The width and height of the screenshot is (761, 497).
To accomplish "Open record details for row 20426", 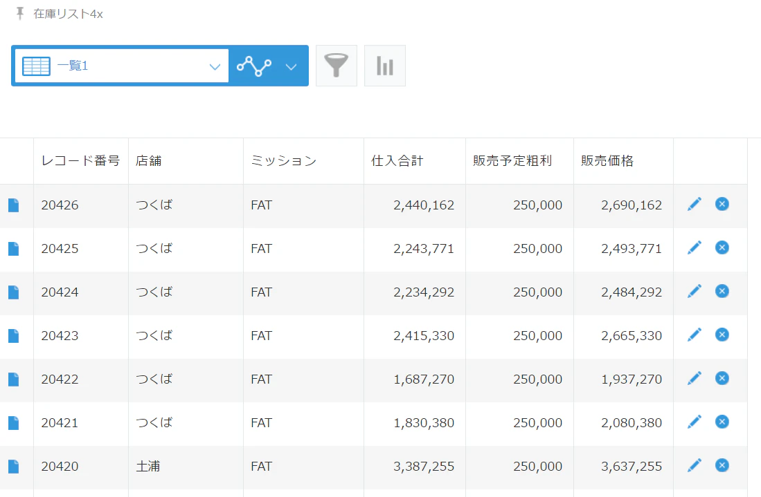I will click(14, 205).
